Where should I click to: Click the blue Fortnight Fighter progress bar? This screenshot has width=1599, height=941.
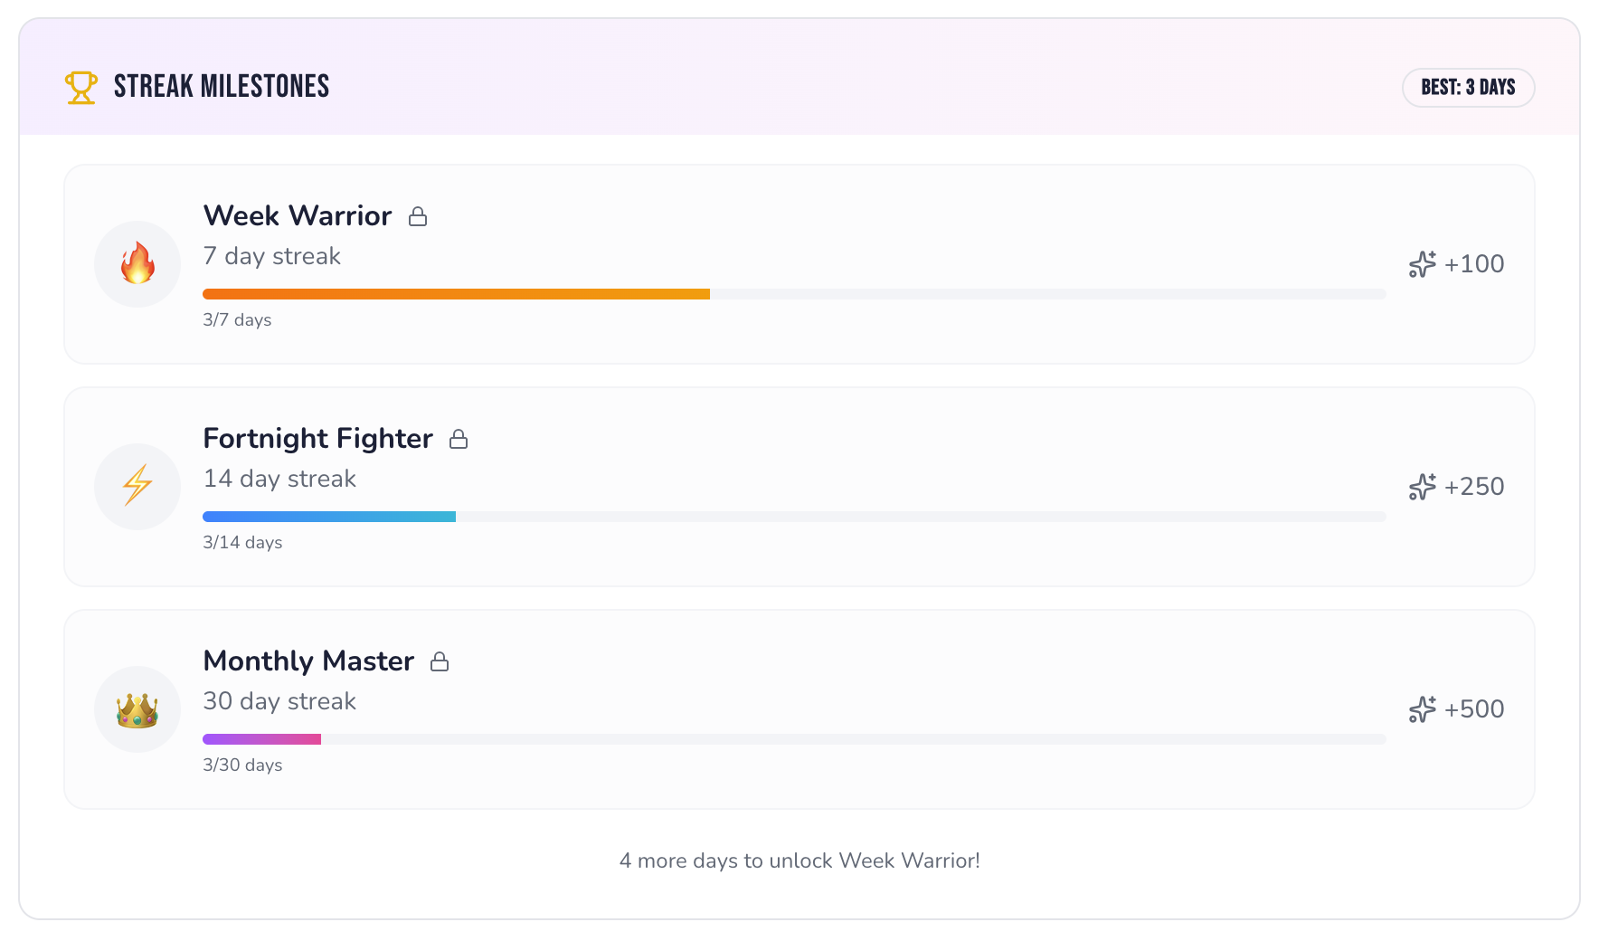pos(329,517)
